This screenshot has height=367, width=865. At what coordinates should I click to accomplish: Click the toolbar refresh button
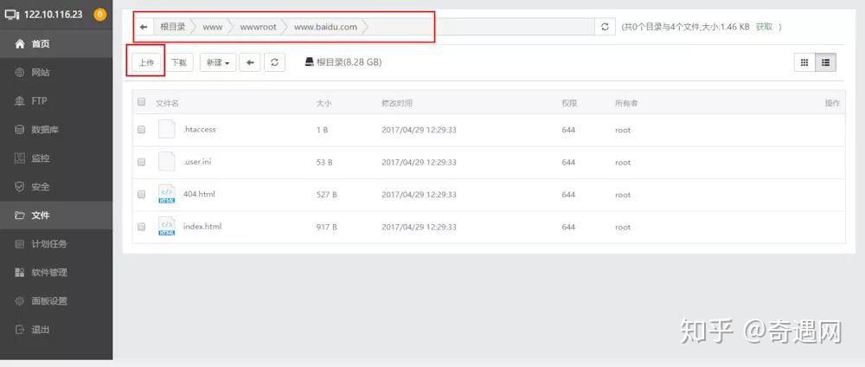(x=275, y=62)
